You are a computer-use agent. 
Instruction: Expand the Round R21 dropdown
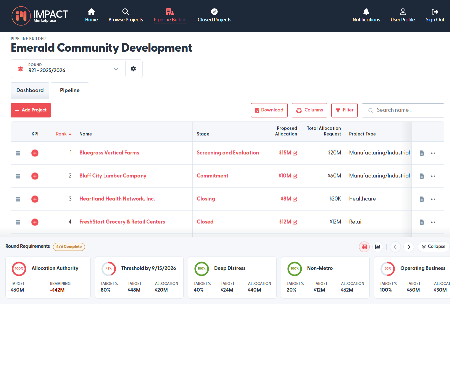pos(68,69)
